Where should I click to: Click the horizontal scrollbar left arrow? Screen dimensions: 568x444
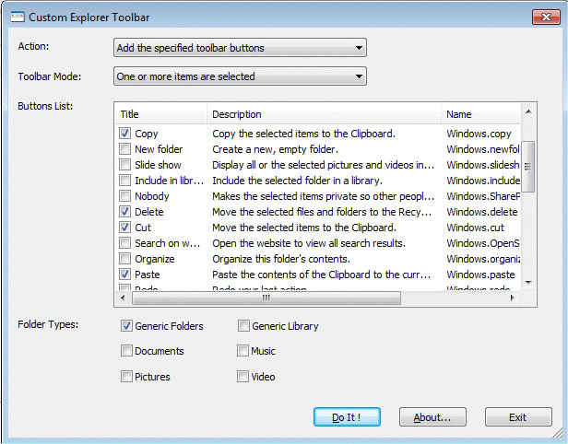tap(123, 298)
